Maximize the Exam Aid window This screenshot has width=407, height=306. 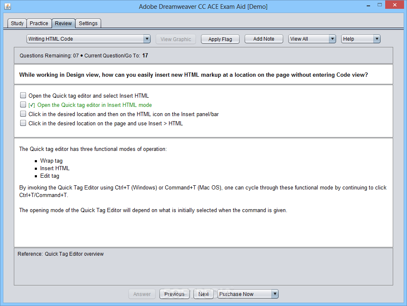(380, 5)
